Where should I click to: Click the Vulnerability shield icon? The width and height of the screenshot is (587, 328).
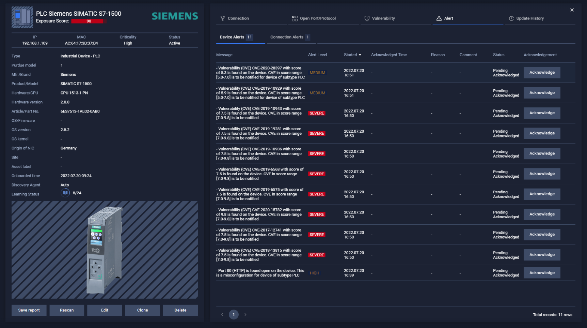point(367,18)
